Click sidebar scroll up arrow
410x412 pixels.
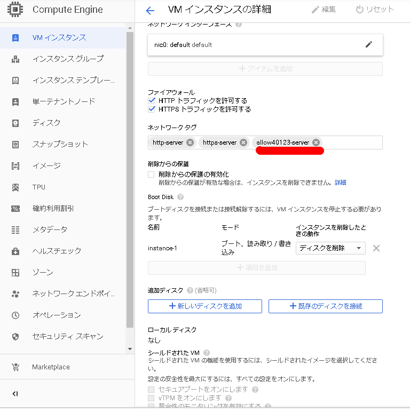130,28
